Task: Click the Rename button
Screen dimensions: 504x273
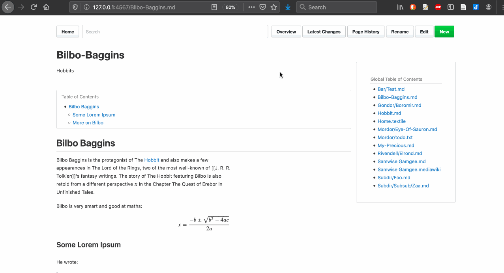Action: click(400, 32)
